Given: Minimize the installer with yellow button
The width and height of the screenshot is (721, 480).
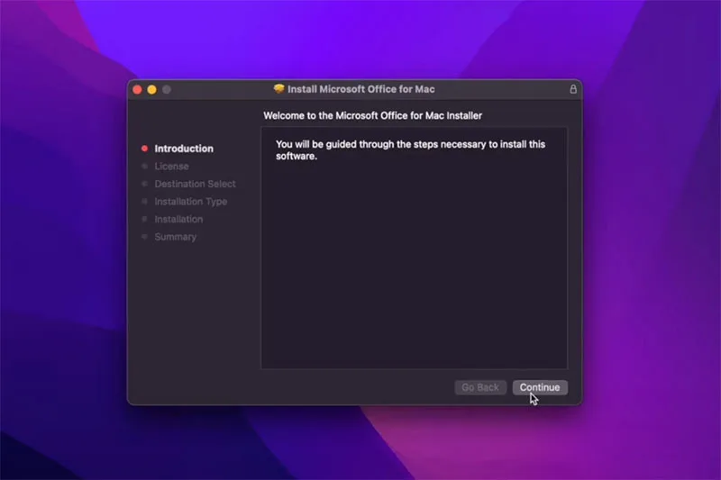Looking at the screenshot, I should [x=151, y=89].
